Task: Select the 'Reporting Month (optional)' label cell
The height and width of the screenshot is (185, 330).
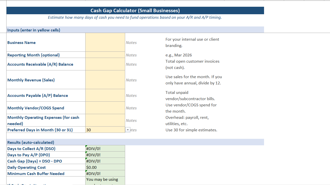Action: pos(46,55)
